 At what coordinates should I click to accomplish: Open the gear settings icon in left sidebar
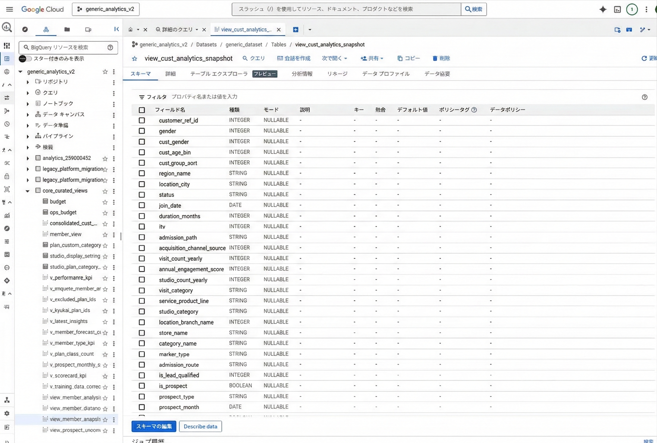tap(7, 413)
